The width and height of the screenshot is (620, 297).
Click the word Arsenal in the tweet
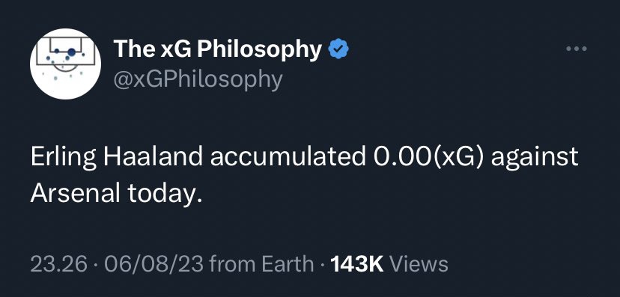[76, 193]
